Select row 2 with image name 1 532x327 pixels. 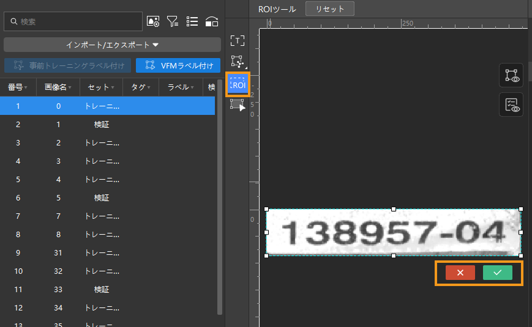click(x=108, y=124)
